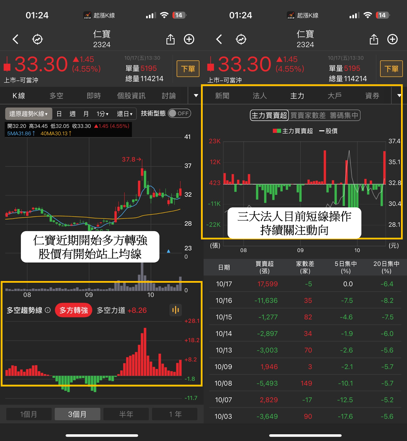This screenshot has width=407, height=441.
Task: Tap red 多方轉強 status button
Action: pos(74,310)
